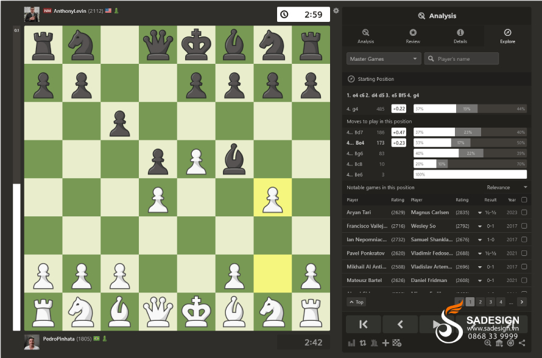
Task: Switch to the Review tab
Action: pos(413,36)
